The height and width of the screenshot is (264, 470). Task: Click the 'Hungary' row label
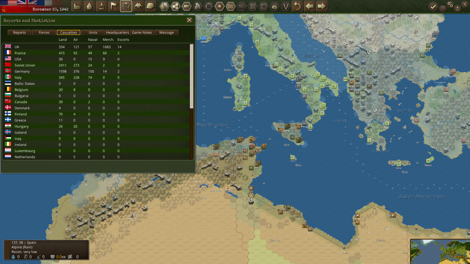[x=22, y=126]
